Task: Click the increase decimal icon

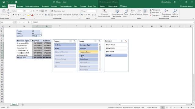Action: (x=93, y=15)
